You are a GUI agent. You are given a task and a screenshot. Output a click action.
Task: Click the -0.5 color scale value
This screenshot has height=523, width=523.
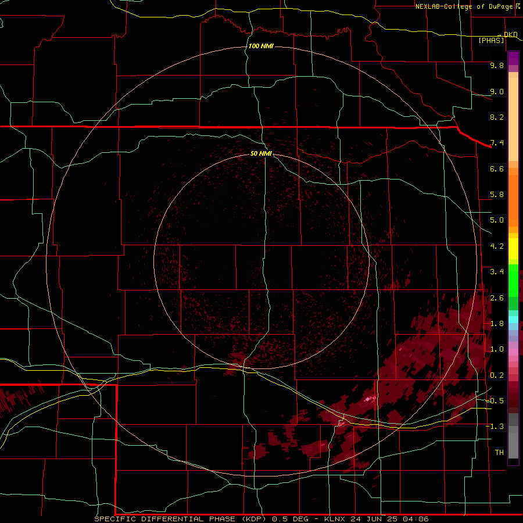pyautogui.click(x=495, y=401)
